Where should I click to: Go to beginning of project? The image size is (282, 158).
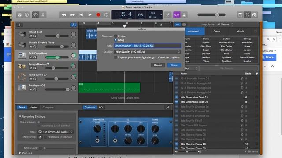coord(81,15)
